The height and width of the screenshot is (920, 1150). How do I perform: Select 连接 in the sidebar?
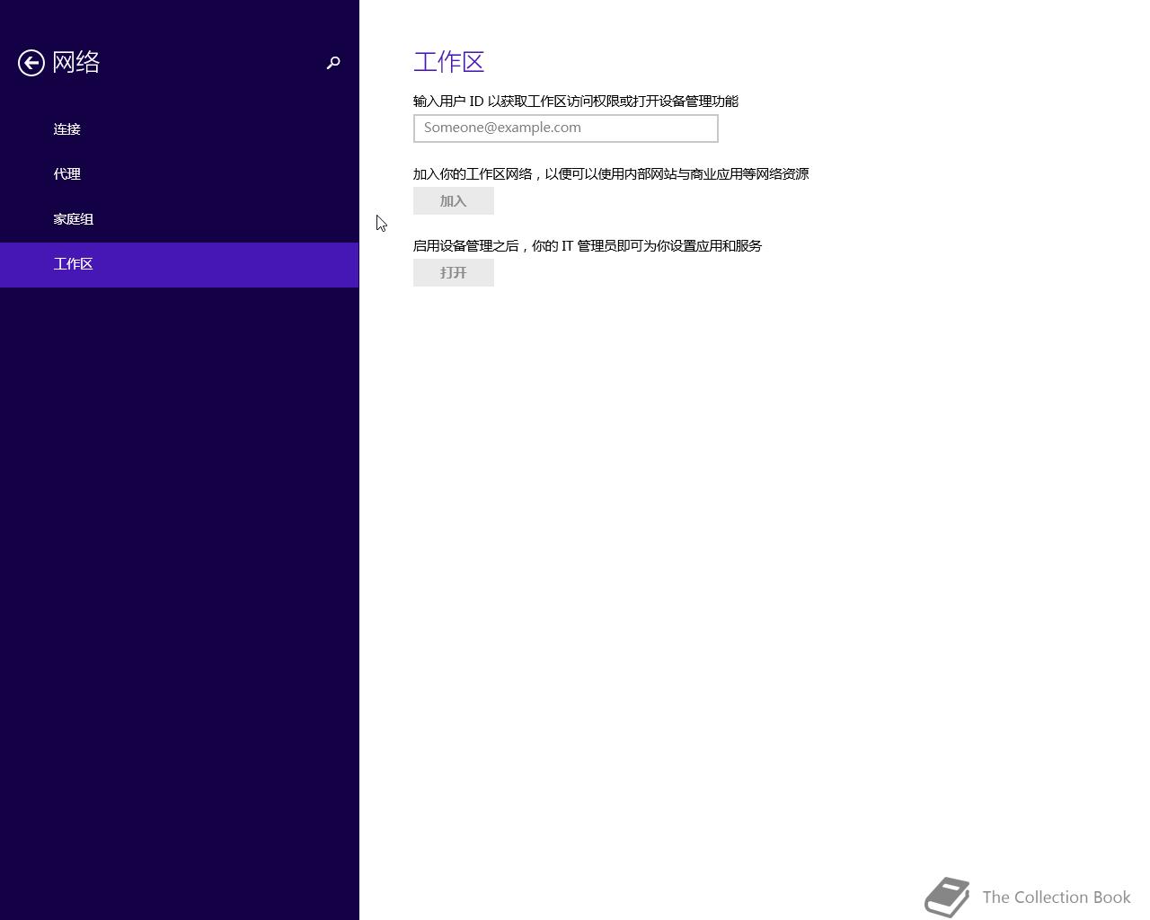click(180, 129)
